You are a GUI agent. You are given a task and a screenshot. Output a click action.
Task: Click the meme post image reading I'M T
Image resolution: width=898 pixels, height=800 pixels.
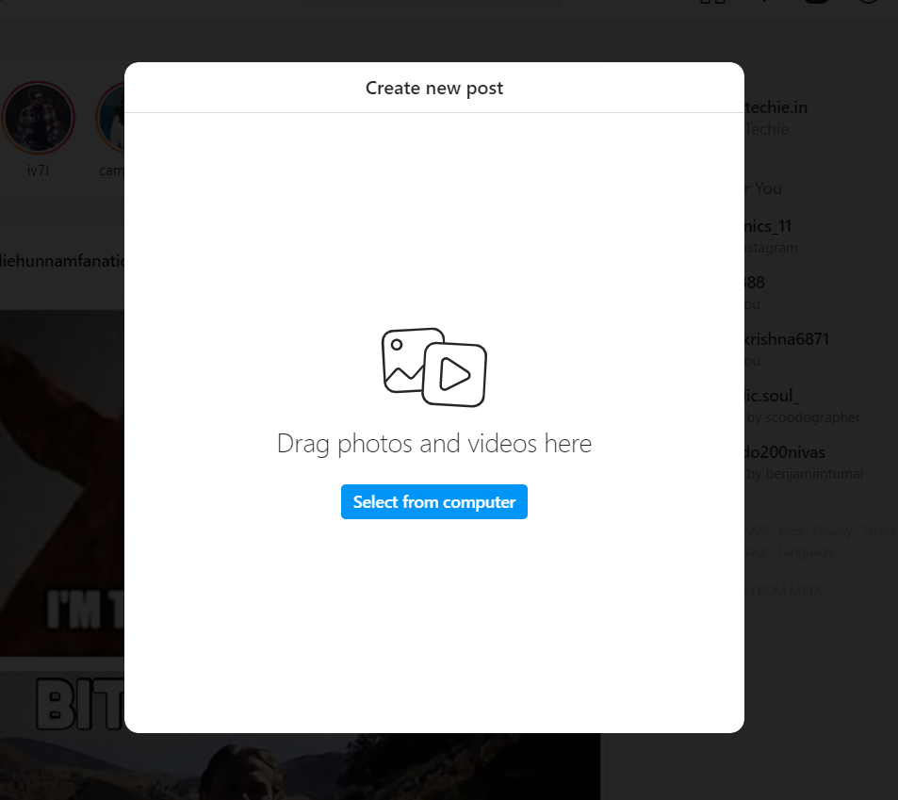[x=62, y=481]
